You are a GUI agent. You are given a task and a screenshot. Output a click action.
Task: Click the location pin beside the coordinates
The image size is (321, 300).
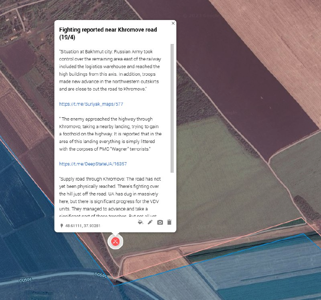click(61, 226)
